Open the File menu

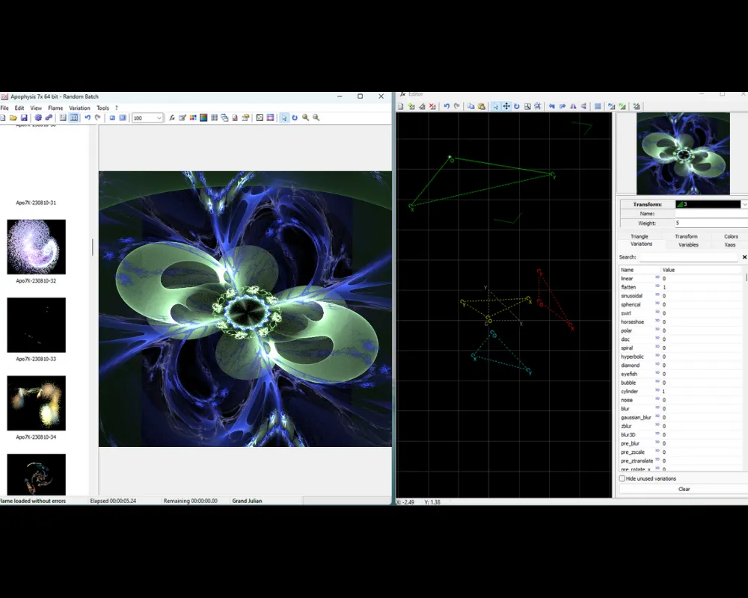[4, 108]
